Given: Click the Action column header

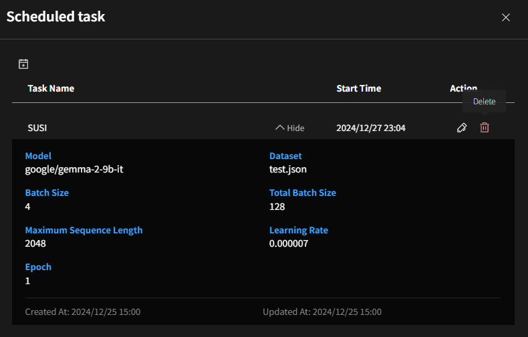Looking at the screenshot, I should tap(463, 88).
